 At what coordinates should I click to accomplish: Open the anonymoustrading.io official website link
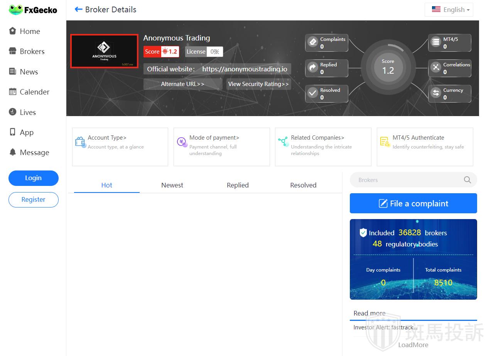click(x=245, y=69)
